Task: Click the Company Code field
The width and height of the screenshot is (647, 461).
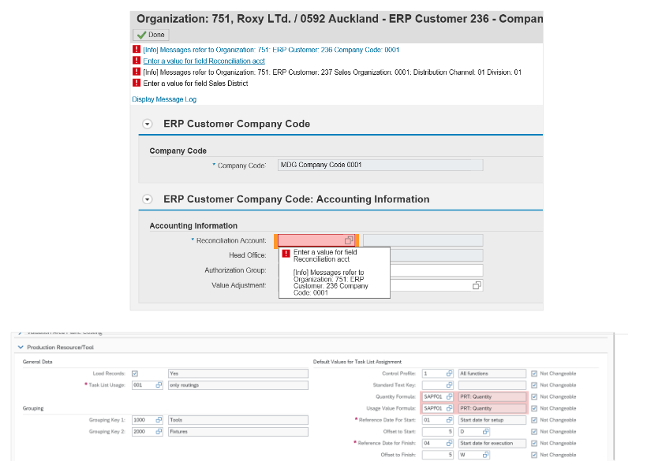Action: (x=380, y=165)
